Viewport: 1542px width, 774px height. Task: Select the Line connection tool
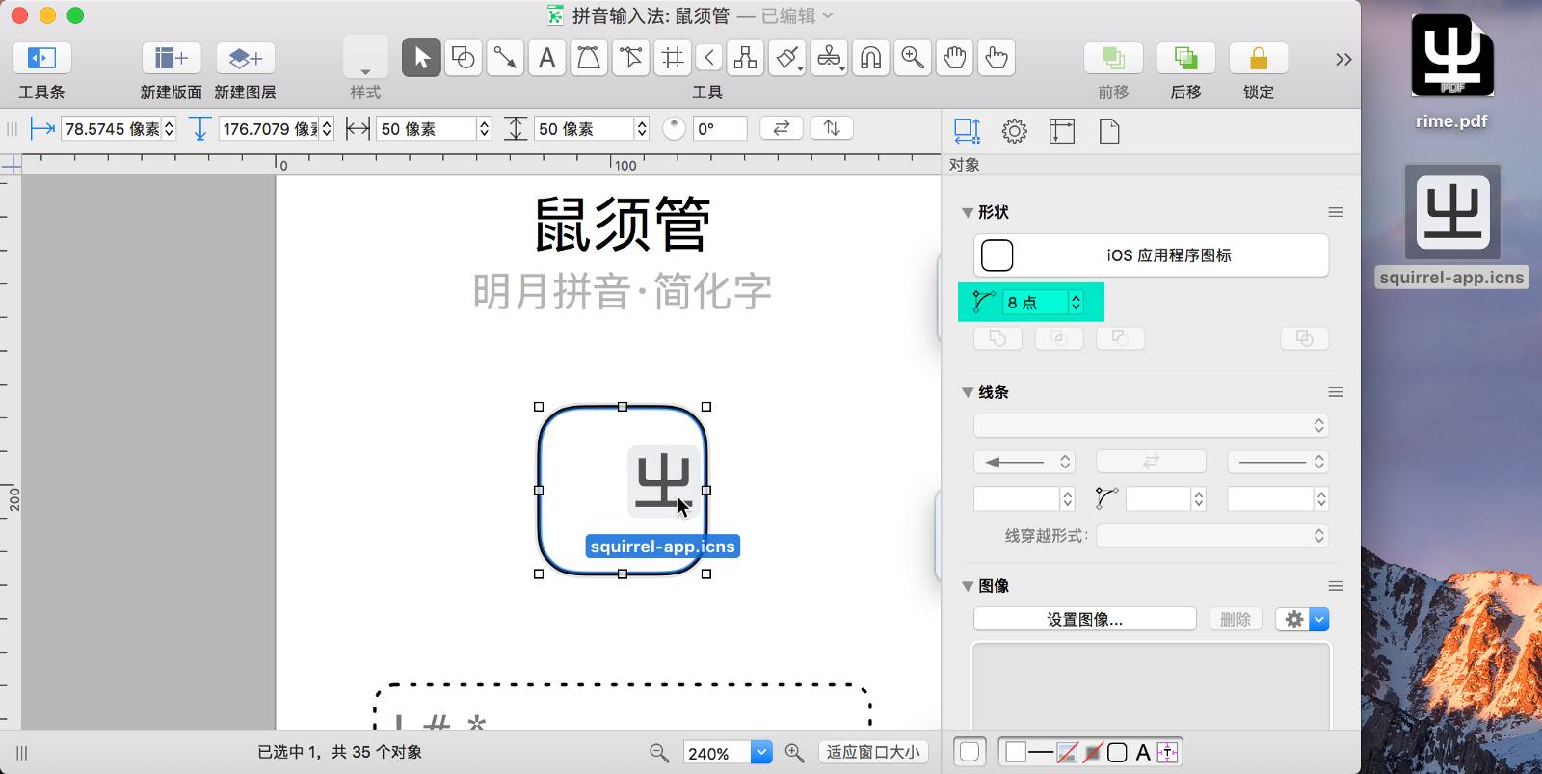[505, 58]
